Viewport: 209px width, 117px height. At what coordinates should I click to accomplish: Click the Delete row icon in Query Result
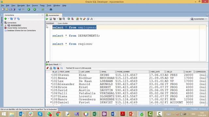[x=58, y=68]
